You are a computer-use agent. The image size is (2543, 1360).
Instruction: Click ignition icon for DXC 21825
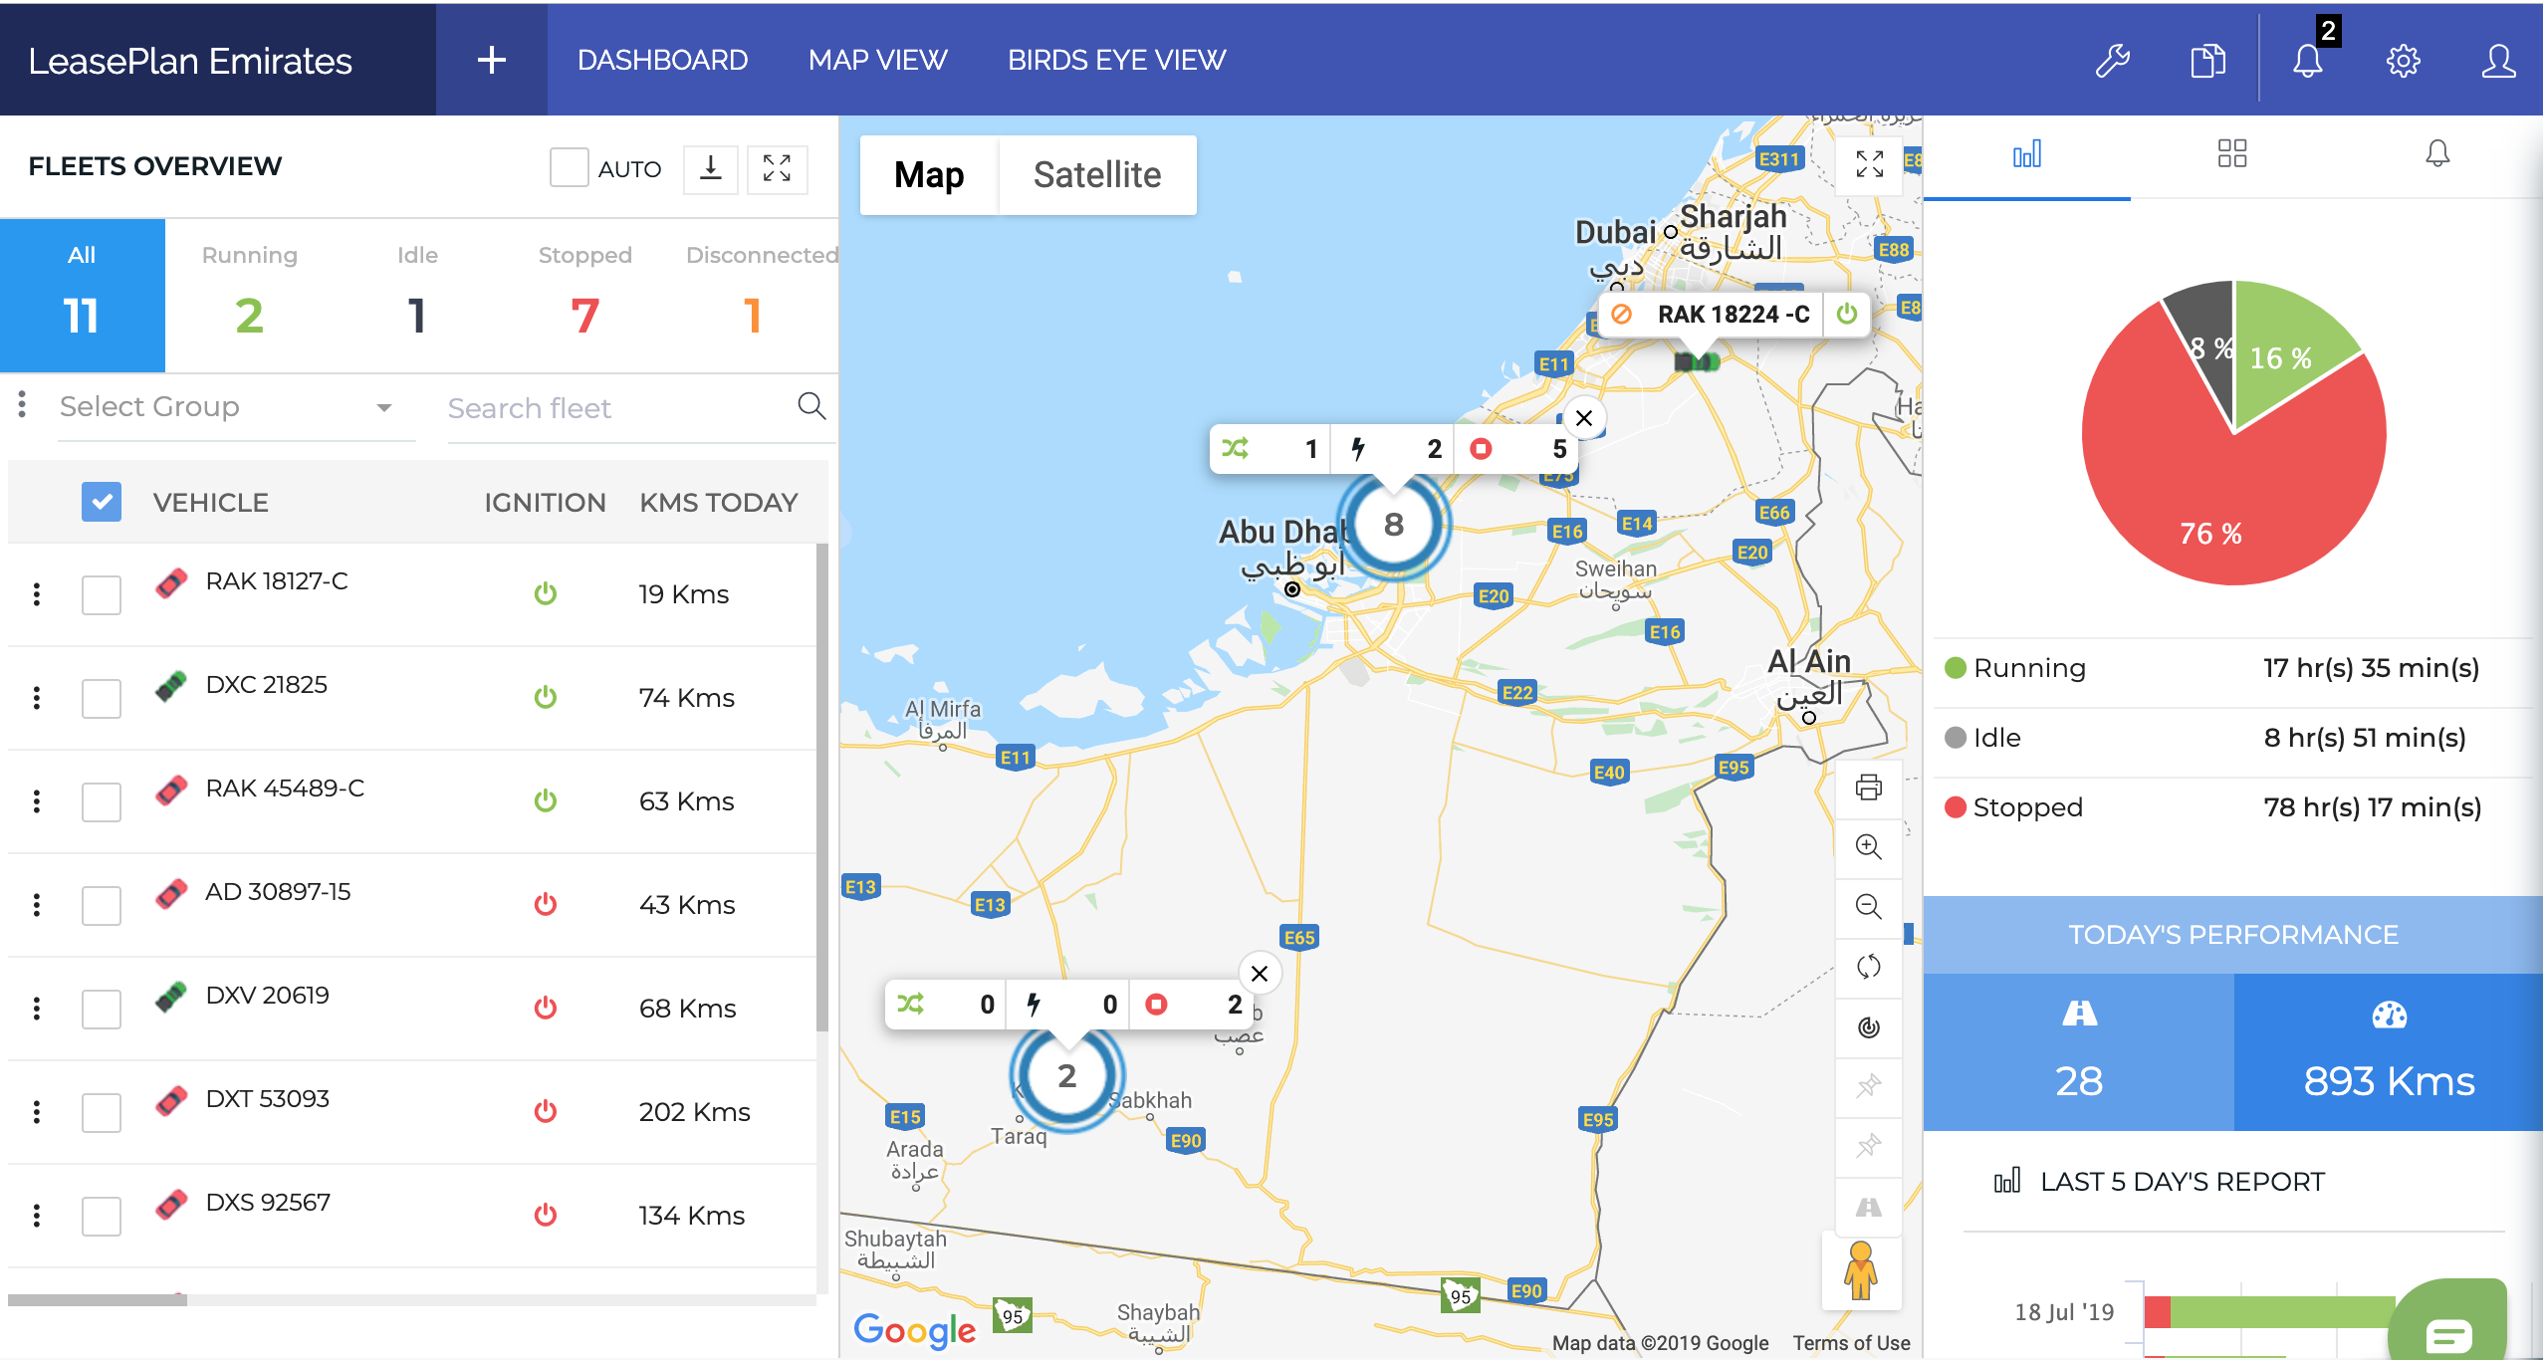click(545, 697)
